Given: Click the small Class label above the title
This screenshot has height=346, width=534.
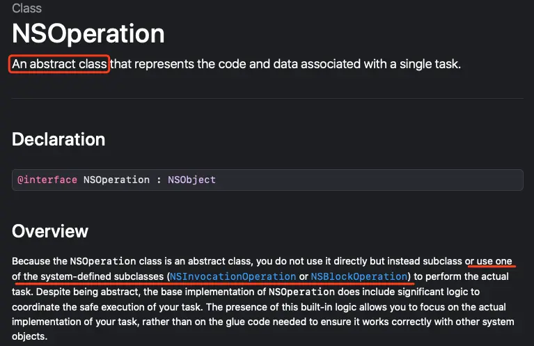Looking at the screenshot, I should (26, 8).
